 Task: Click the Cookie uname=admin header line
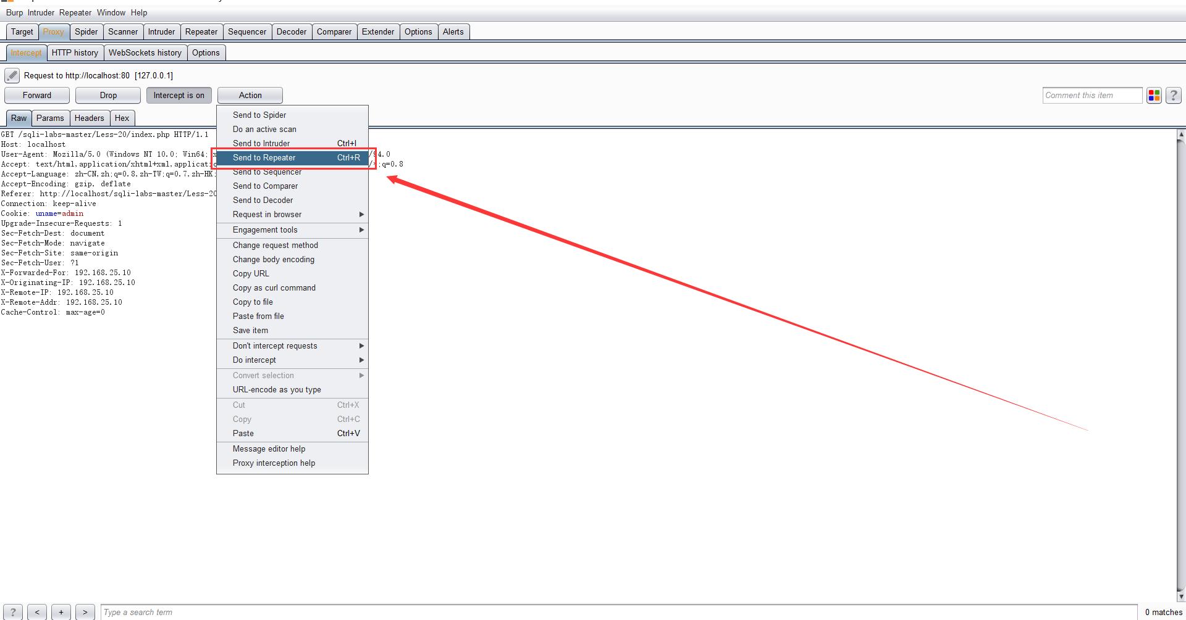pos(42,213)
